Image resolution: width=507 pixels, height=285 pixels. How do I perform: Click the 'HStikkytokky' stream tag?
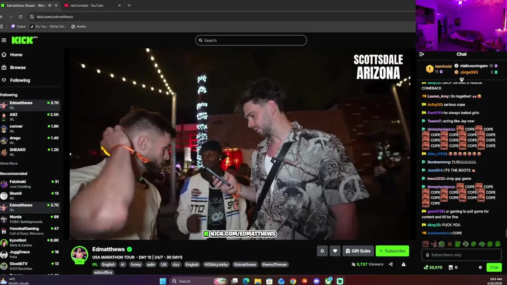[x=216, y=264]
